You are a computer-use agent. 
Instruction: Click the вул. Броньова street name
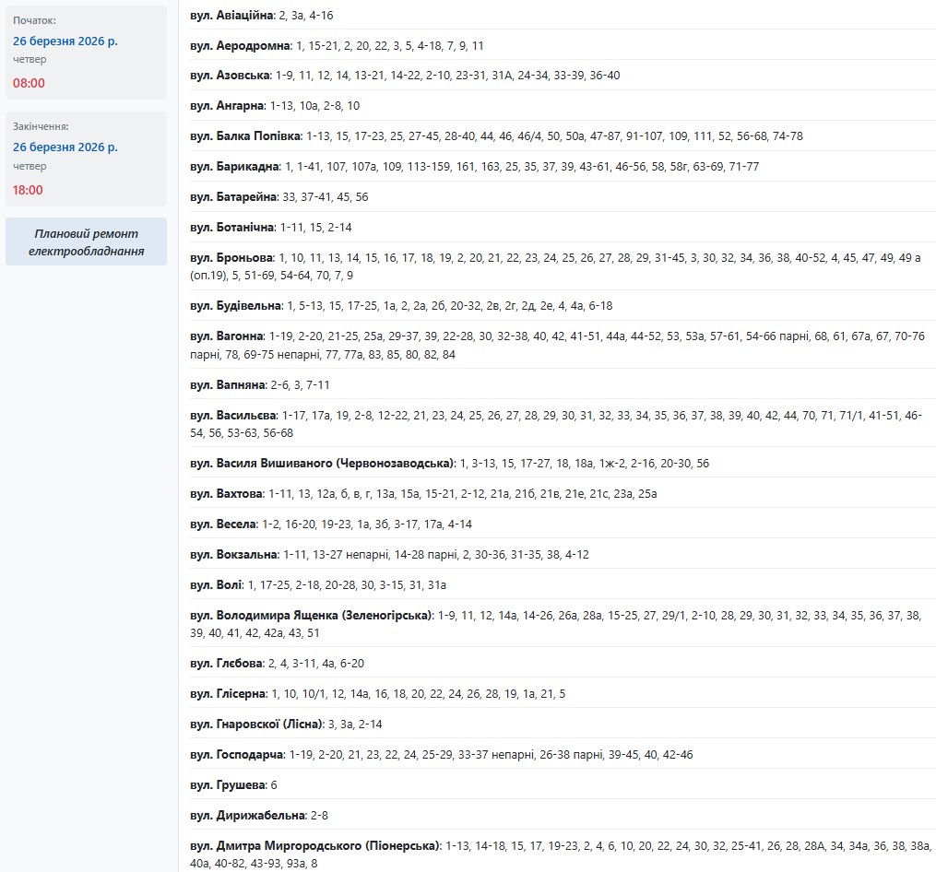[x=232, y=258]
